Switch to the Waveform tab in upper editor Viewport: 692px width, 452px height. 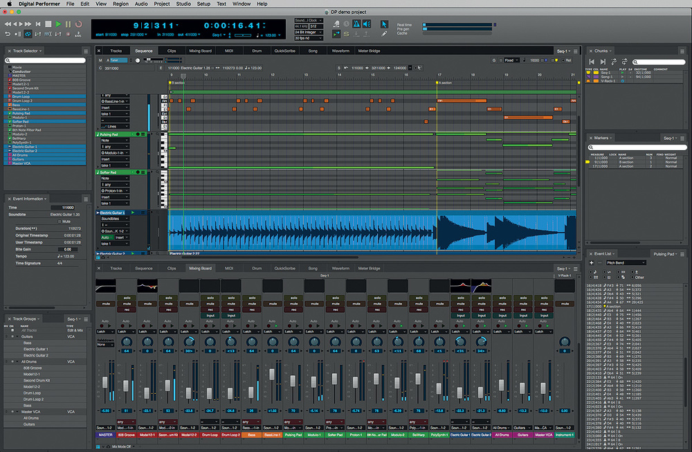[340, 51]
